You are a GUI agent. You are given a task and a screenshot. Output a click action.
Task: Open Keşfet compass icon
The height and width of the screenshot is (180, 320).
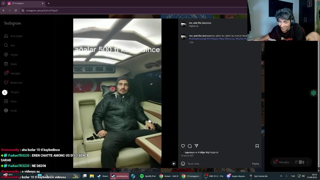click(x=6, y=54)
